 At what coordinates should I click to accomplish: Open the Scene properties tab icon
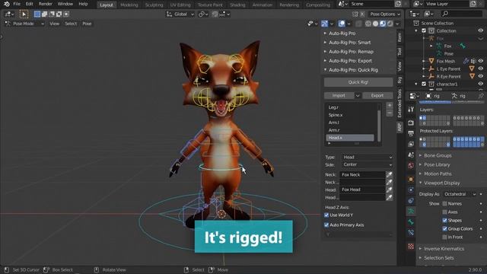[411, 155]
